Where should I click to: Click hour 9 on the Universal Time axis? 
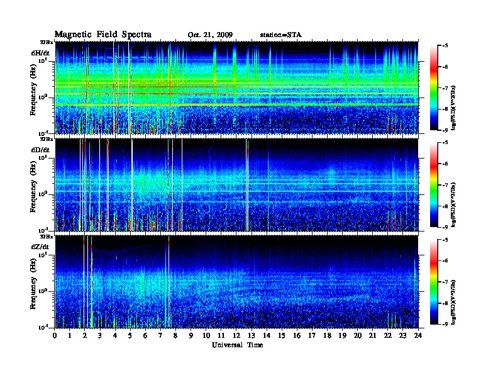point(191,336)
